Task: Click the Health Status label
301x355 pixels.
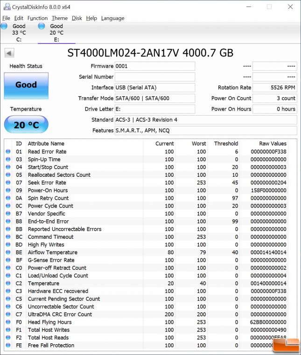Action: click(26, 66)
